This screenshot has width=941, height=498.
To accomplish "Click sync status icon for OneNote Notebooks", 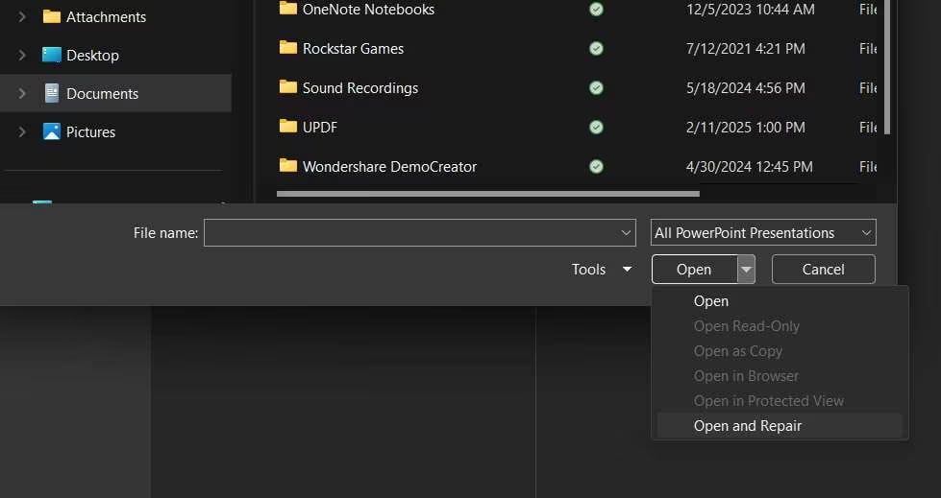I will click(x=596, y=9).
